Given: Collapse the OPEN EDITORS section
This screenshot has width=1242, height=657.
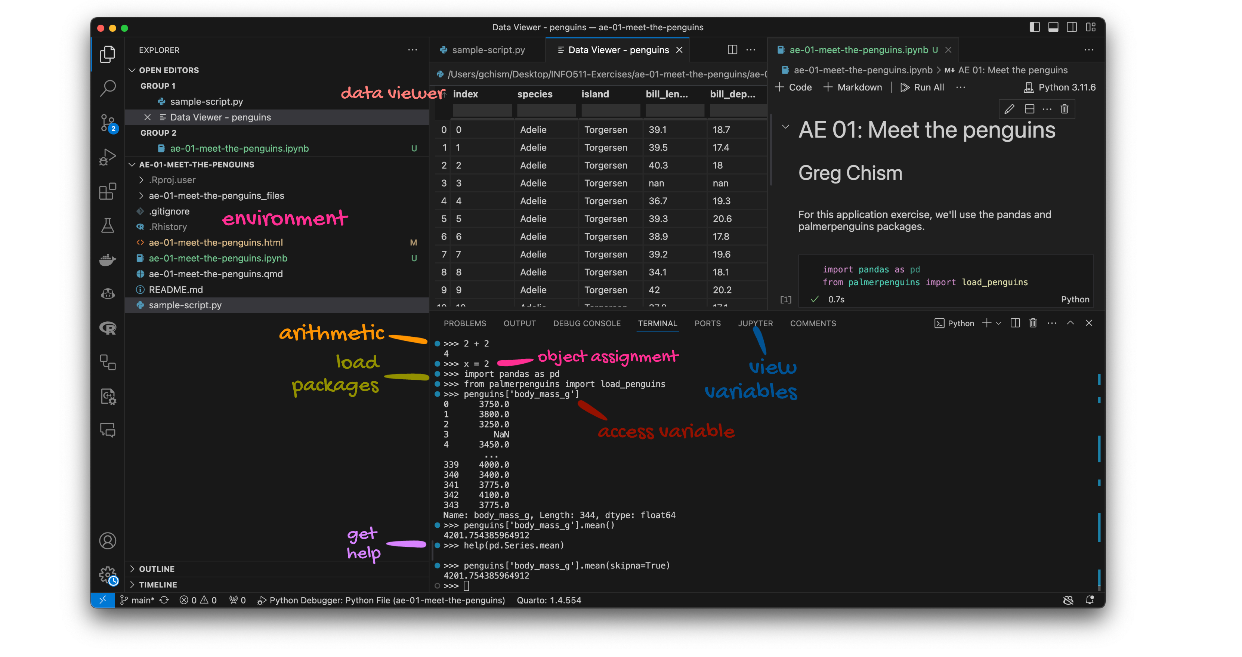Looking at the screenshot, I should [x=133, y=70].
